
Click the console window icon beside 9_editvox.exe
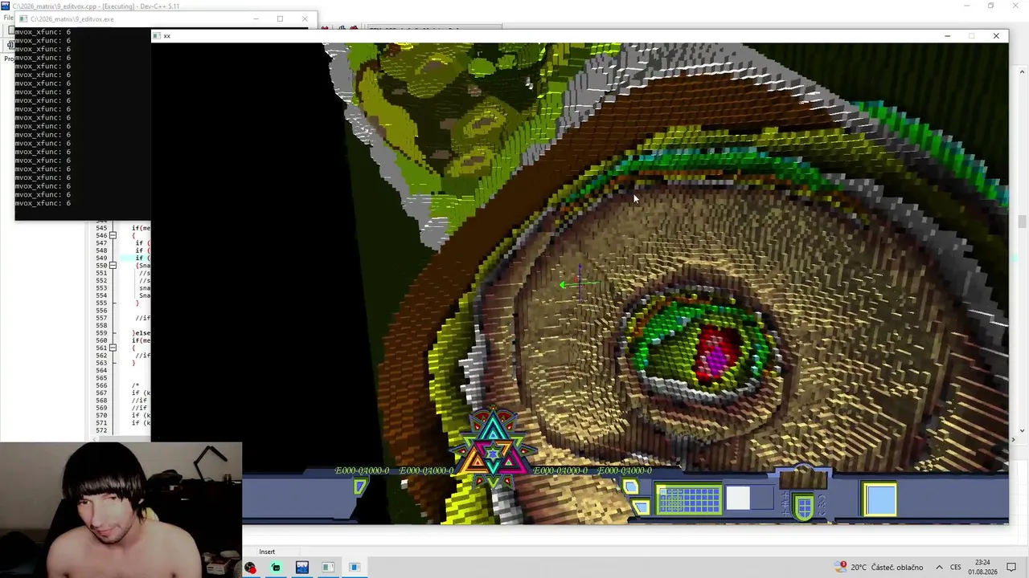23,18
